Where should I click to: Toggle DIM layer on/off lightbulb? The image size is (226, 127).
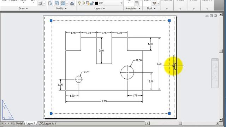click(x=79, y=3)
